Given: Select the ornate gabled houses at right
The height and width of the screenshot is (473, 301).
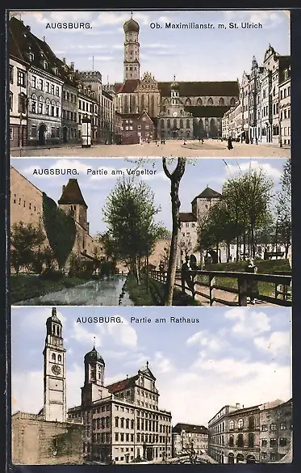Looking at the screenshot, I should [x=265, y=96].
